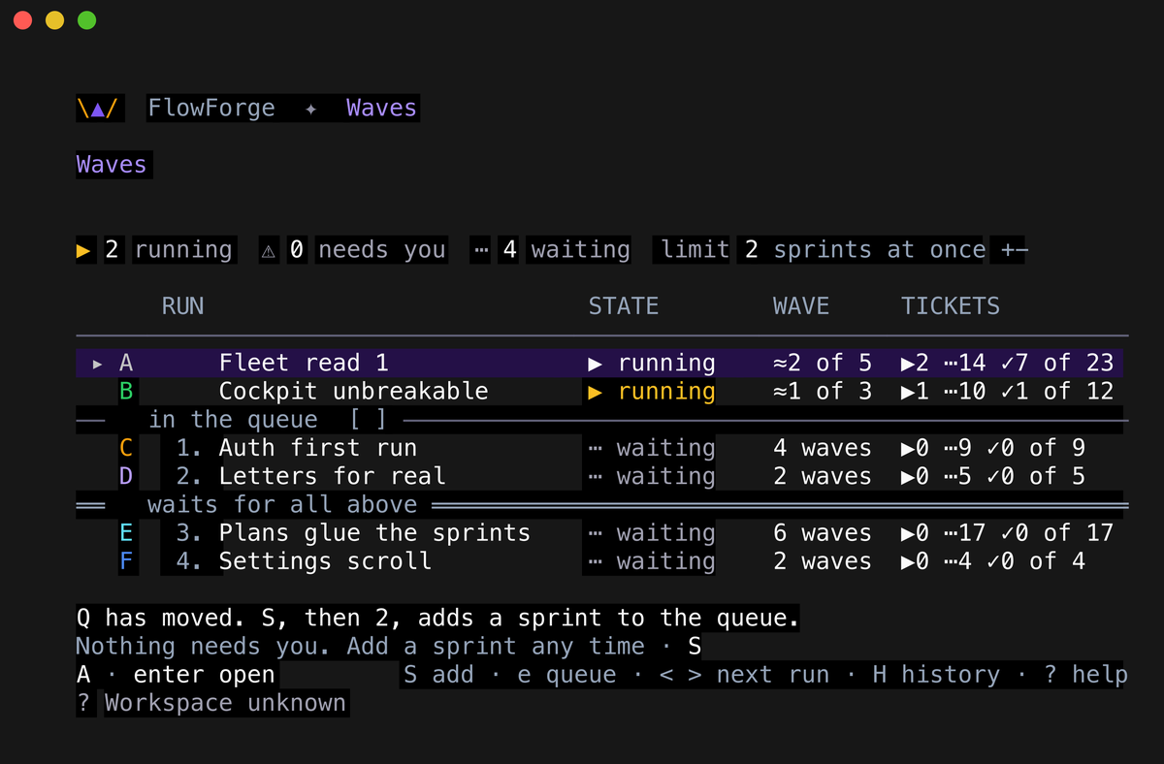
Task: Click waiting ellipsis icon for Auth first run
Action: coord(596,448)
